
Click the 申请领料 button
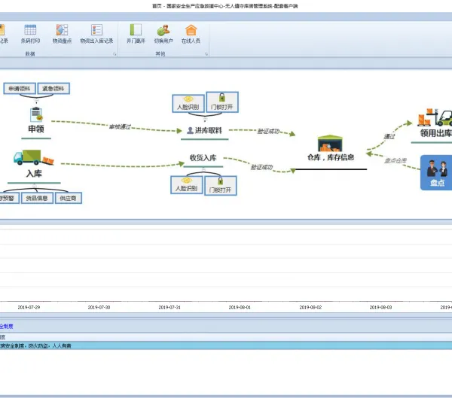20,89
